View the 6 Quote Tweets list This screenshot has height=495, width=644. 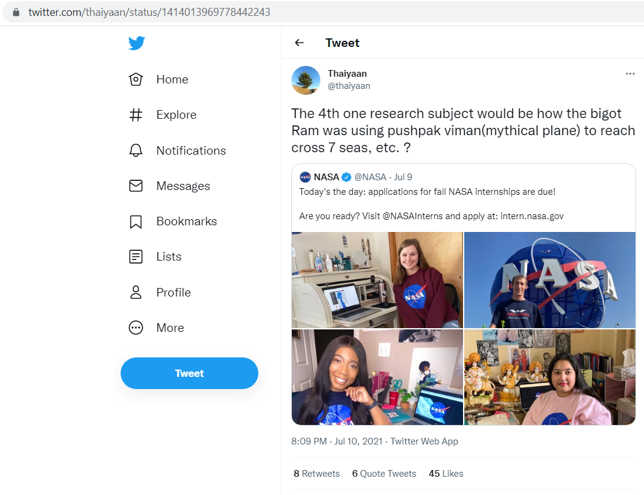coord(384,474)
